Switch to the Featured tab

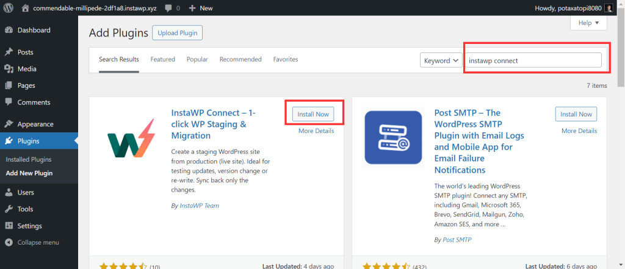162,59
